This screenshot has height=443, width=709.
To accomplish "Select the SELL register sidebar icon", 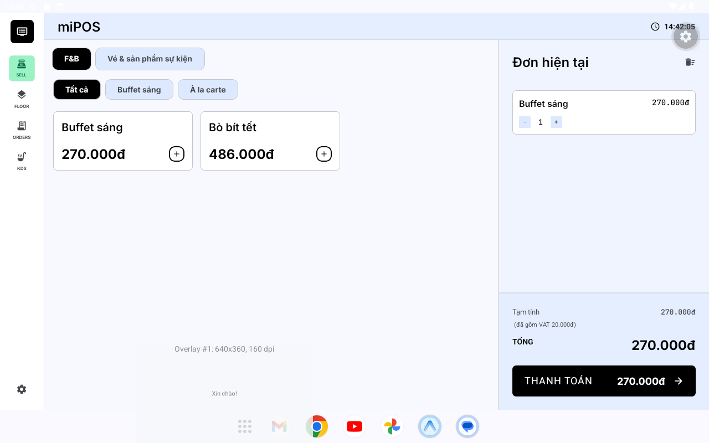I will click(x=22, y=68).
